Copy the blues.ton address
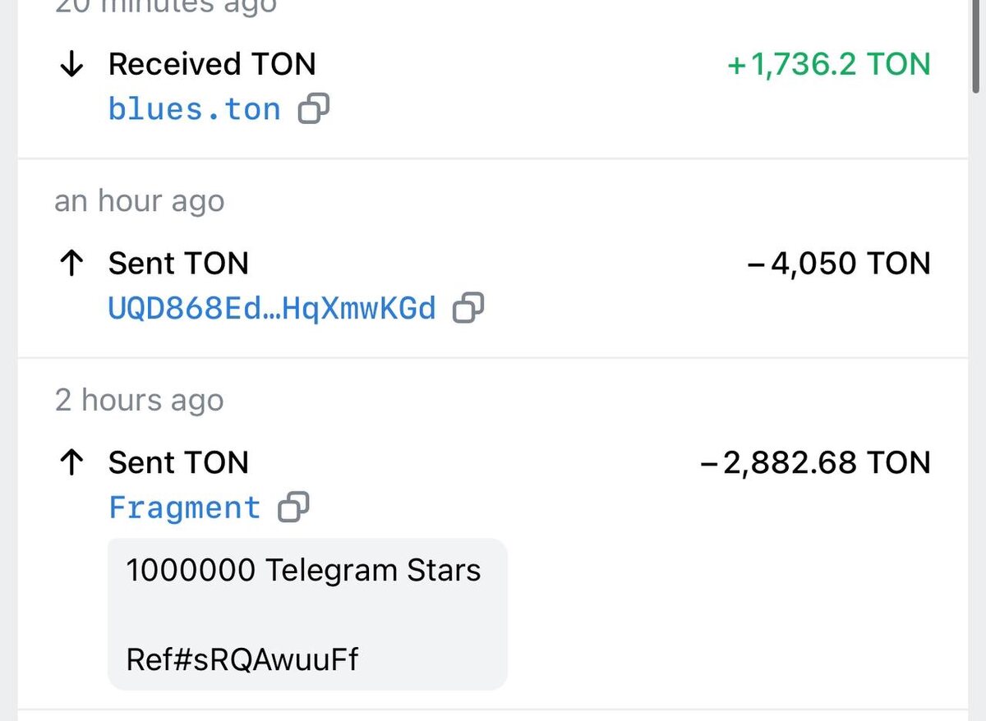Screen dimensions: 986x721 click(x=313, y=108)
